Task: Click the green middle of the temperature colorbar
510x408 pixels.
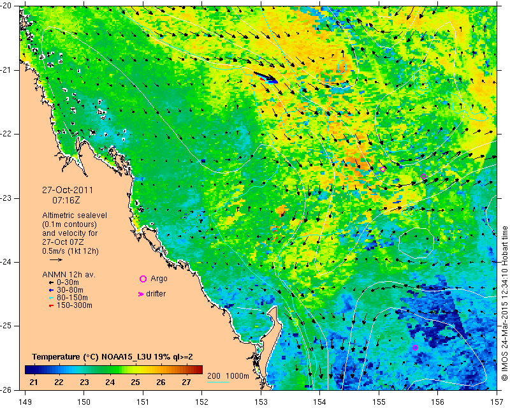Action: pos(113,370)
